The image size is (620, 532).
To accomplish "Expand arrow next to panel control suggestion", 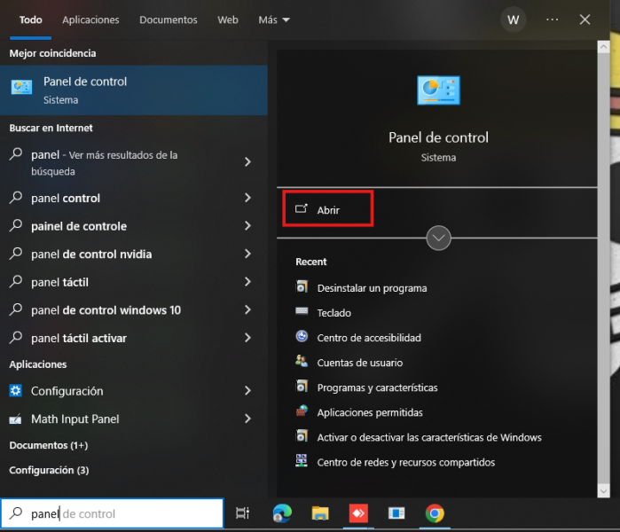I will pyautogui.click(x=247, y=199).
